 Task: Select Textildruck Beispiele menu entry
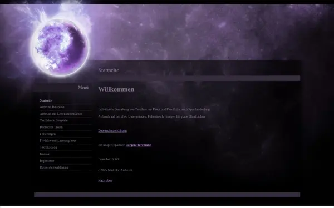click(x=53, y=120)
